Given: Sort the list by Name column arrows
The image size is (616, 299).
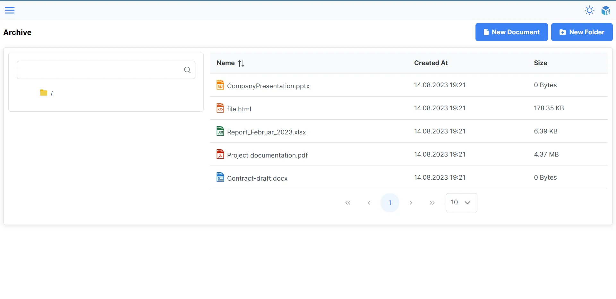Looking at the screenshot, I should [241, 64].
